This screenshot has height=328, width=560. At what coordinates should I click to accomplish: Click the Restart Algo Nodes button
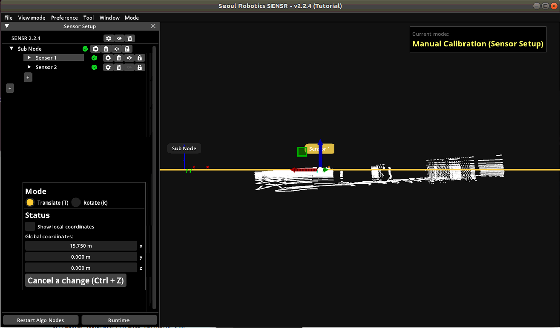click(x=40, y=320)
